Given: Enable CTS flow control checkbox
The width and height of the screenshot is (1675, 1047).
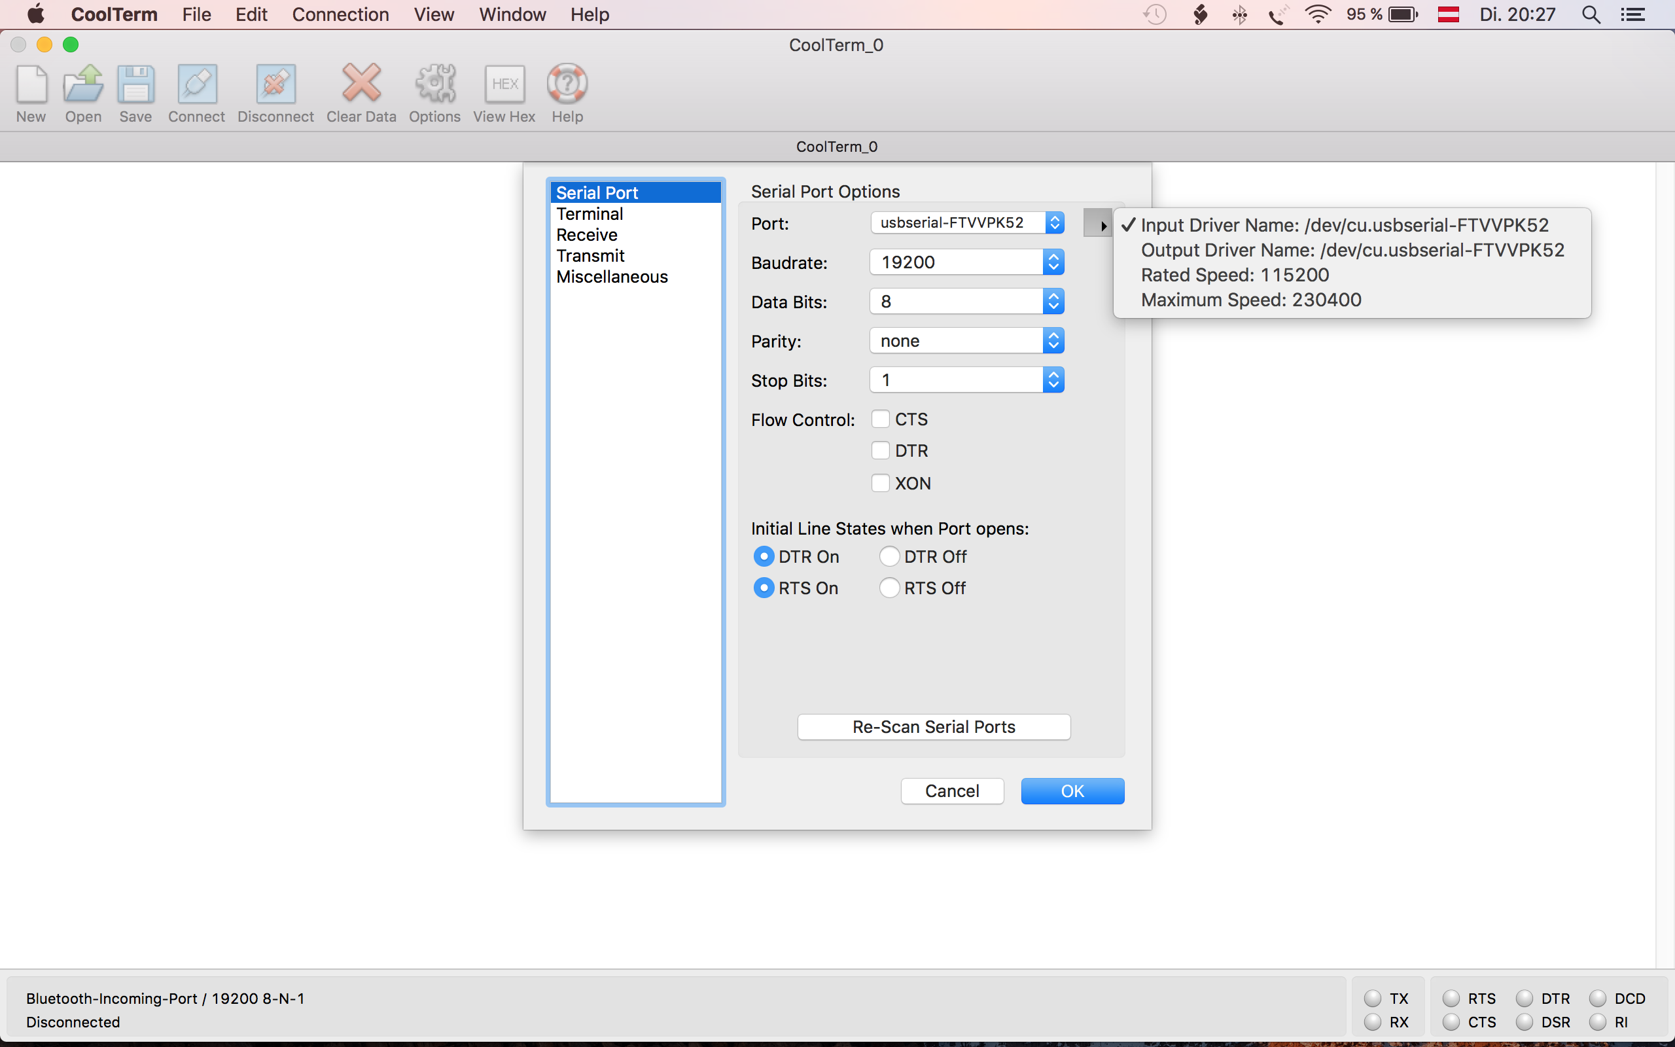Looking at the screenshot, I should 881,419.
